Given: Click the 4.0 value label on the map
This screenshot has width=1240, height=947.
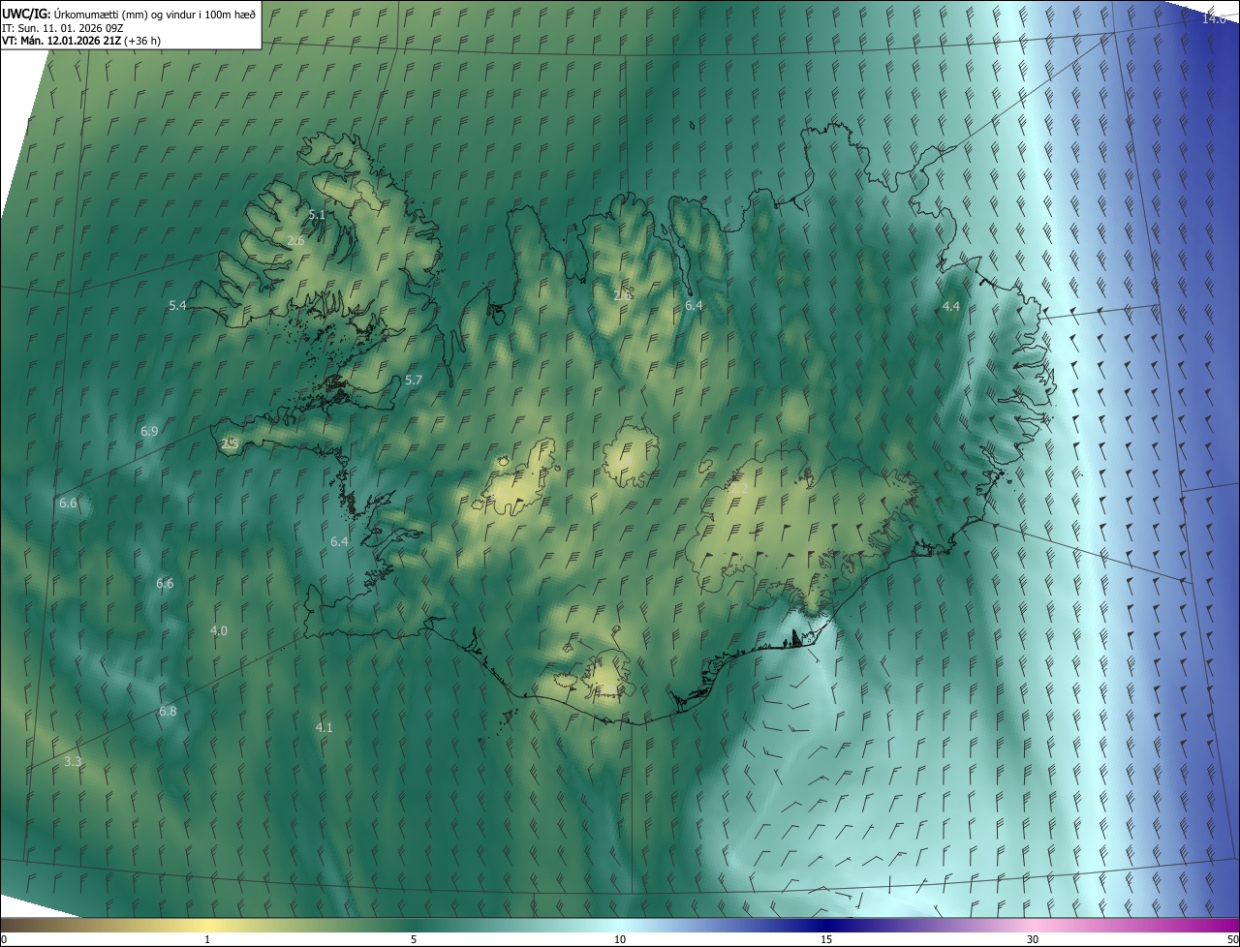Looking at the screenshot, I should 219,630.
